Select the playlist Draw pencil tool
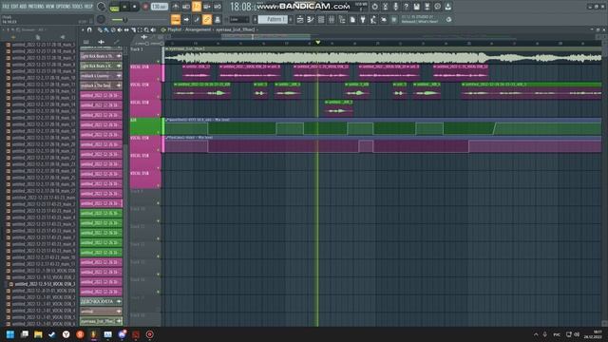Screen dimensions: 608x342 click(100, 29)
